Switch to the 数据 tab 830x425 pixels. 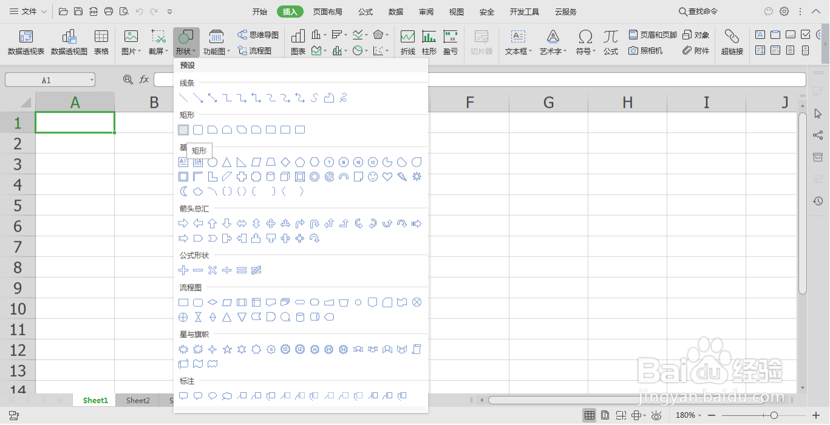[396, 12]
